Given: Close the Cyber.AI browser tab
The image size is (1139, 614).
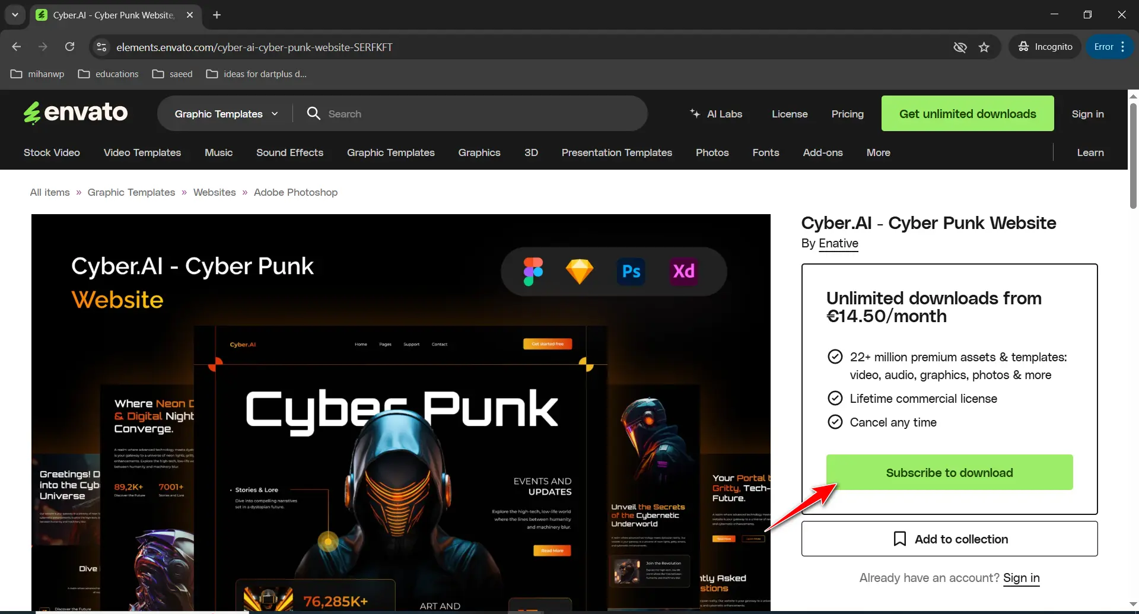Looking at the screenshot, I should [x=190, y=15].
